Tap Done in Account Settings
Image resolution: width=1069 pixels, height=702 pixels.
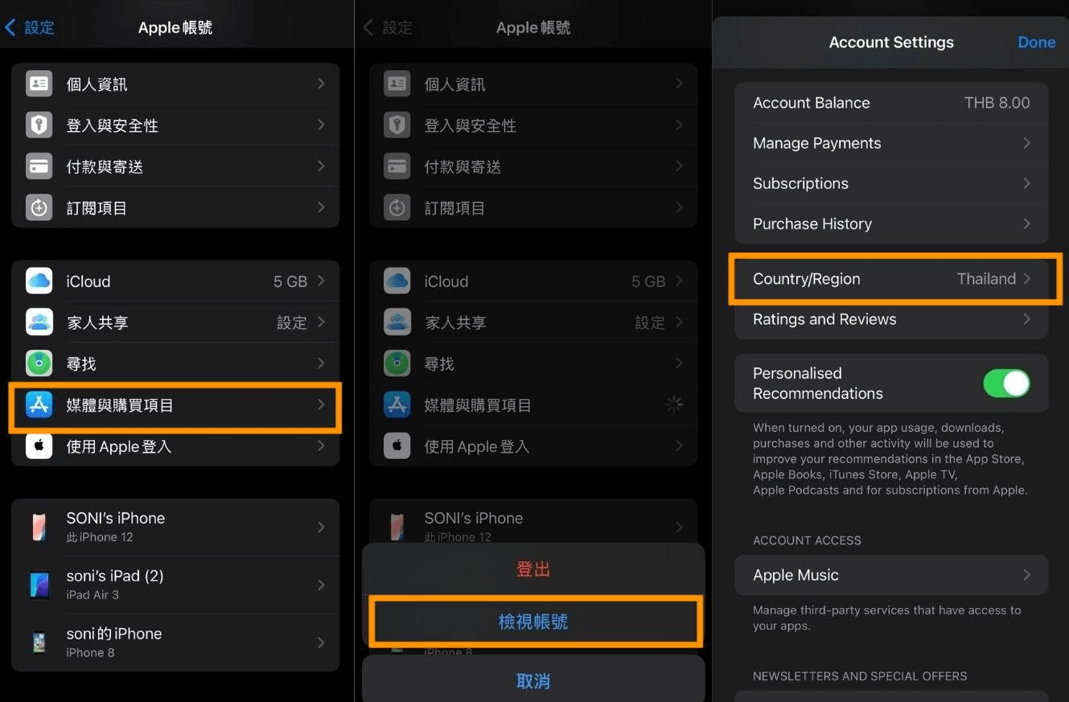tap(1036, 43)
